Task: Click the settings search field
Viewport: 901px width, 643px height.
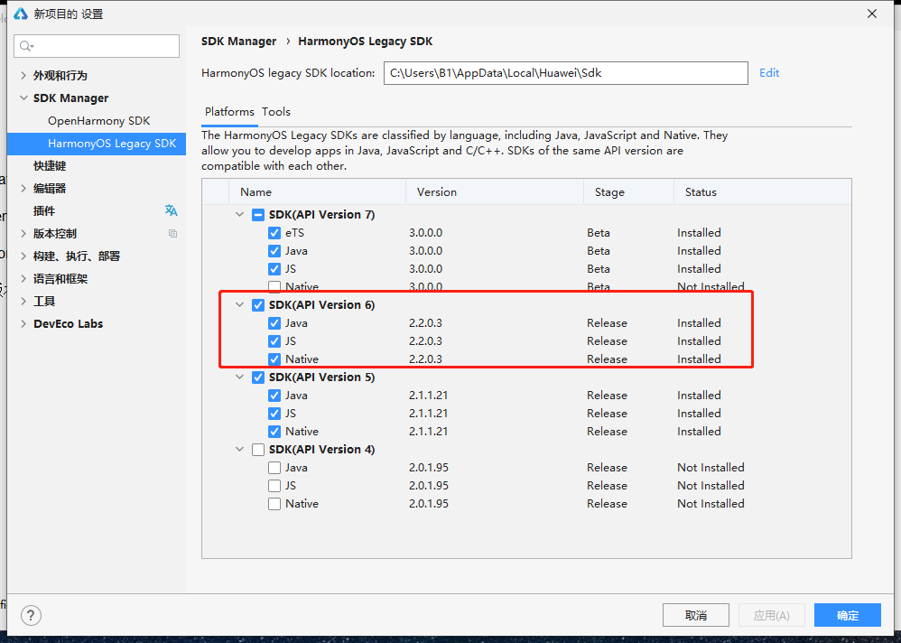Action: click(97, 46)
